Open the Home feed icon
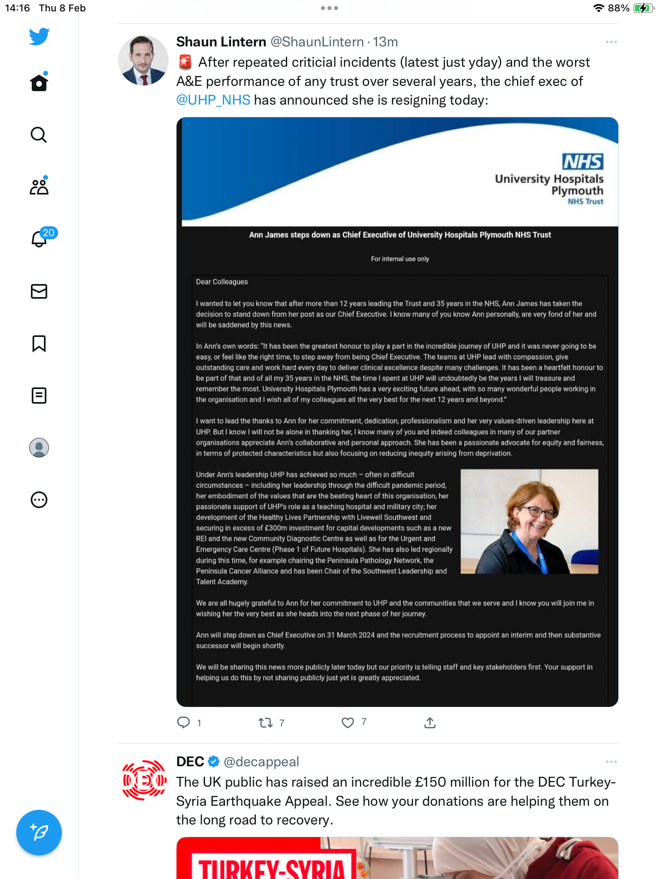 39,83
